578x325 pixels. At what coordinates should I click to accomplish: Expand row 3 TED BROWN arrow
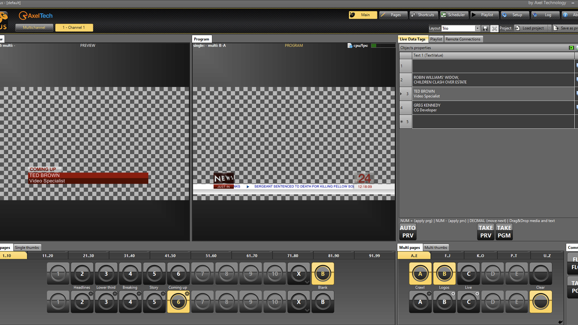[401, 94]
